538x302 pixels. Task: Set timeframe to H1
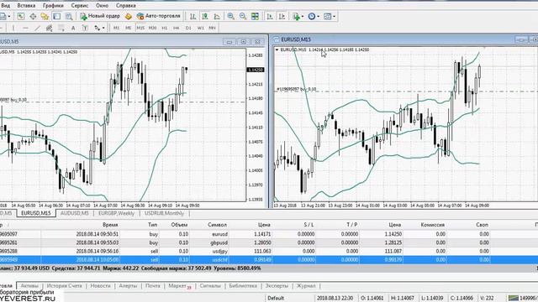click(165, 28)
